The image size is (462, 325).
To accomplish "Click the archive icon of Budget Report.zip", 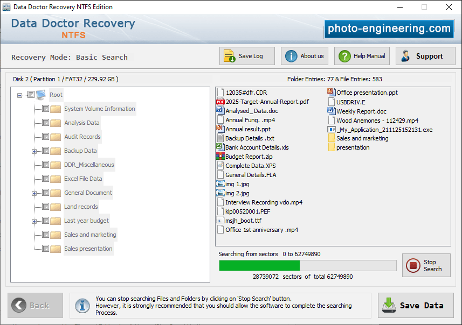I will [220, 156].
